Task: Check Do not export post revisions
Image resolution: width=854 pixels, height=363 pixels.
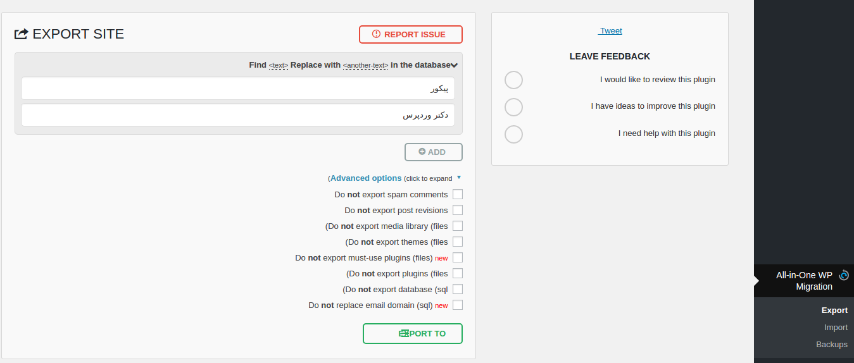Action: (458, 210)
